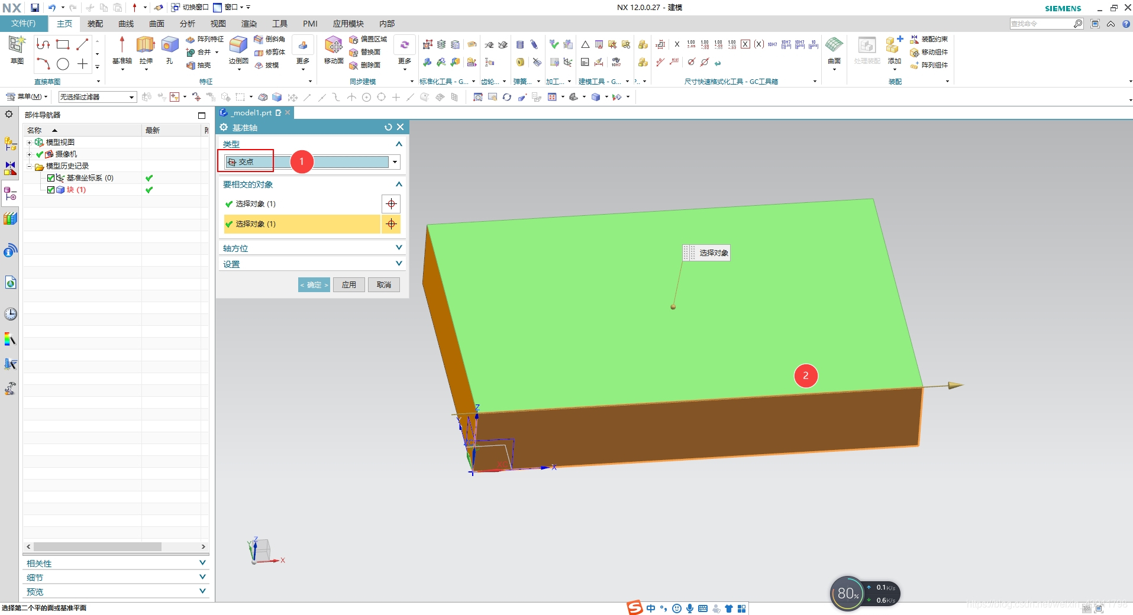Image resolution: width=1133 pixels, height=615 pixels.
Task: Click the Trim Body (修剪体) tool
Action: [x=270, y=52]
